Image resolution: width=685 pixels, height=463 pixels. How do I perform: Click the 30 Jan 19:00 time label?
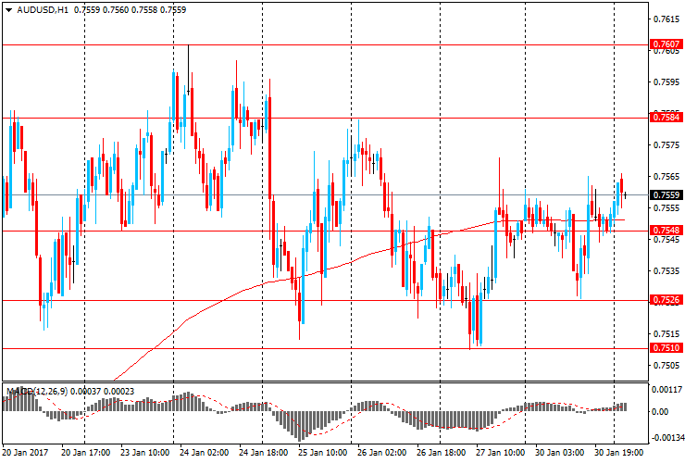click(618, 454)
